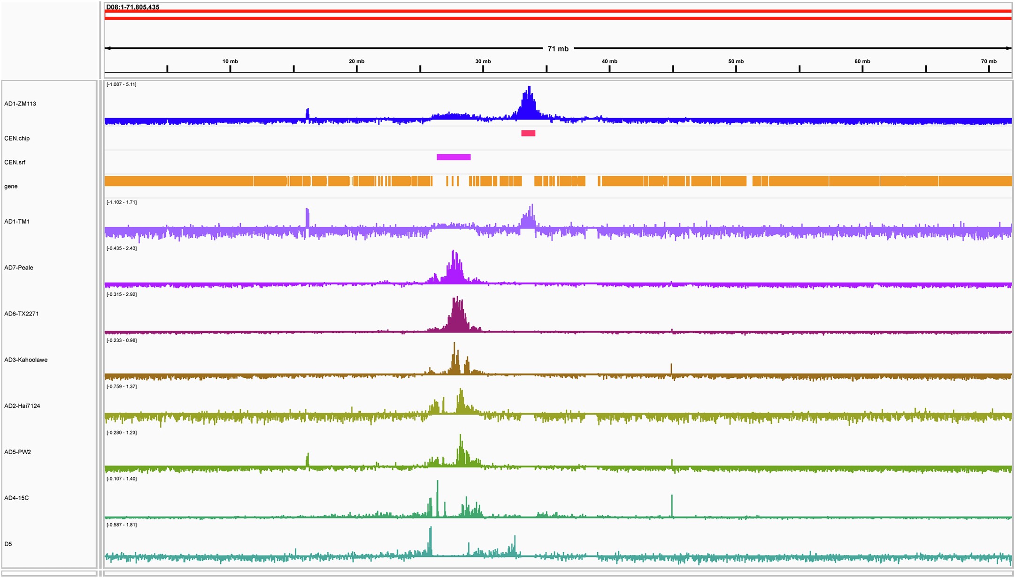Click the AD7-Peale data range [-0.435 - 2.43]

pyautogui.click(x=122, y=248)
